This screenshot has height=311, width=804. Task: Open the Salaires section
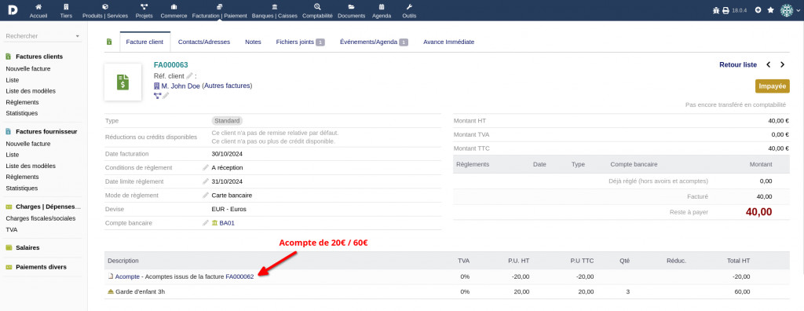[27, 247]
